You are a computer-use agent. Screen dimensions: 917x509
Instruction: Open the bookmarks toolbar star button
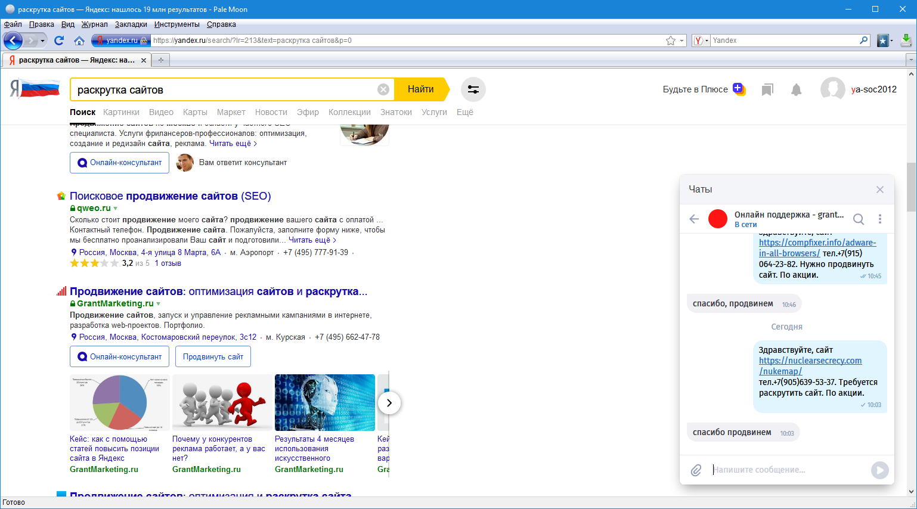click(x=883, y=41)
